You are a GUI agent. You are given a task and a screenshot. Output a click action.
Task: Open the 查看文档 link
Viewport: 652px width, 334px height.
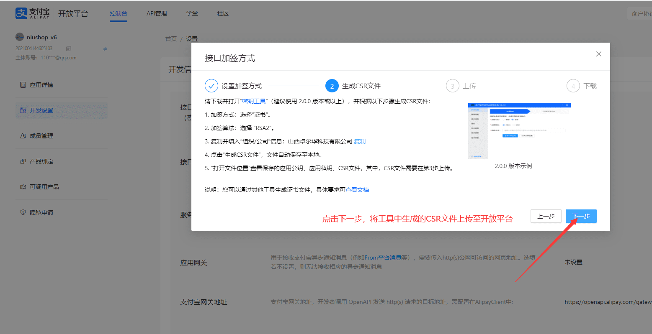(357, 190)
